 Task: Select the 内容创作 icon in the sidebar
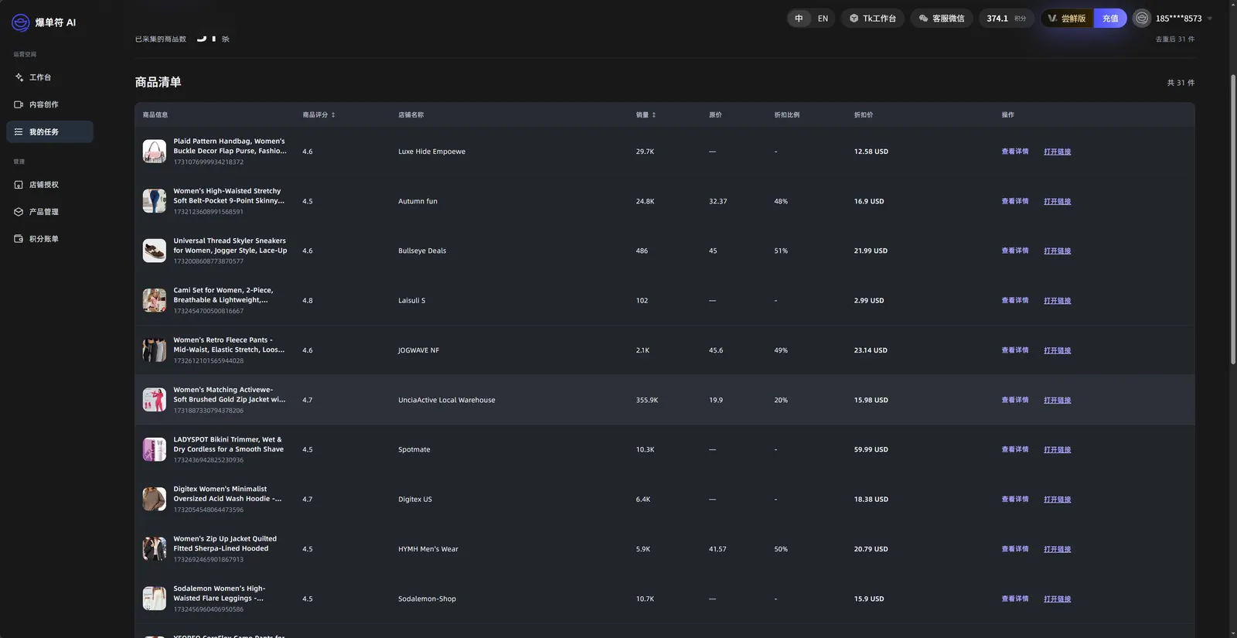19,104
